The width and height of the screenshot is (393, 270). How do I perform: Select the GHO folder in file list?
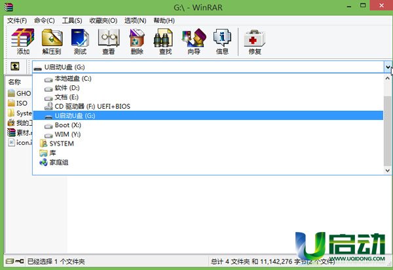[x=20, y=93]
